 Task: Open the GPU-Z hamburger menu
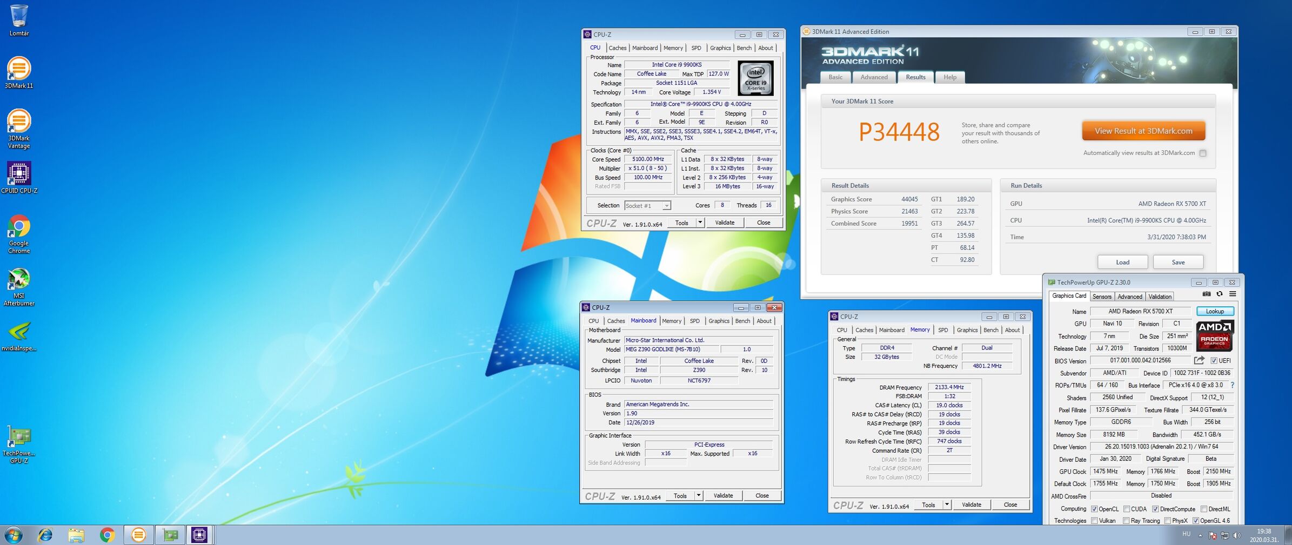1233,294
